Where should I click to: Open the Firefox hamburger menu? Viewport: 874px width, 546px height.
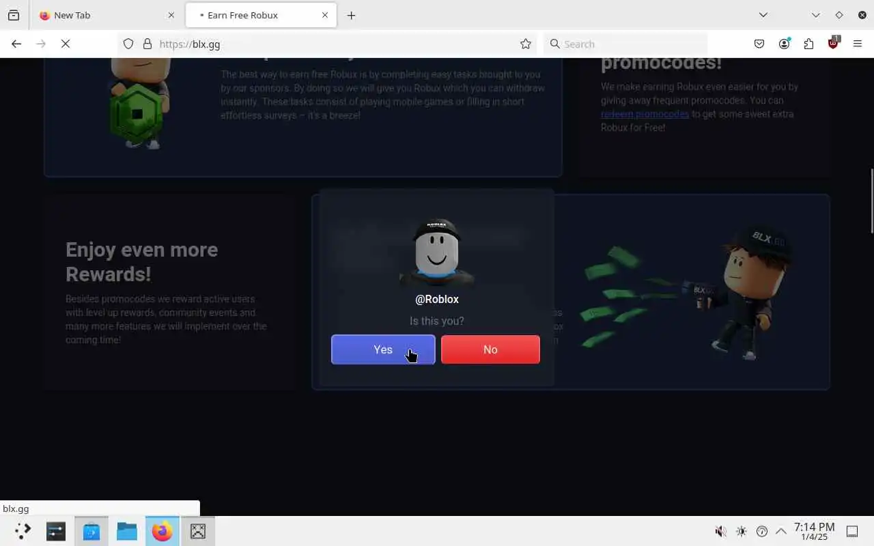pyautogui.click(x=858, y=44)
